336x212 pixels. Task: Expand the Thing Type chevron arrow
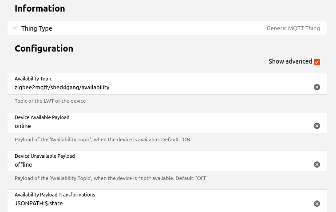click(x=15, y=28)
